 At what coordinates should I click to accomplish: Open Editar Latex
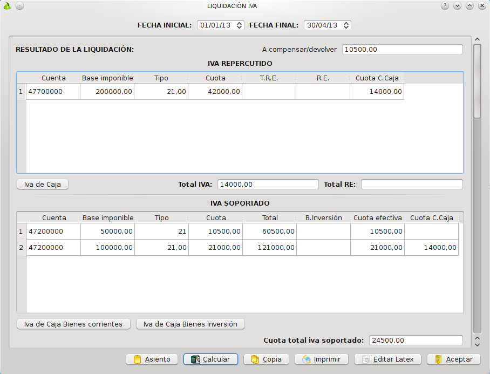click(x=387, y=359)
